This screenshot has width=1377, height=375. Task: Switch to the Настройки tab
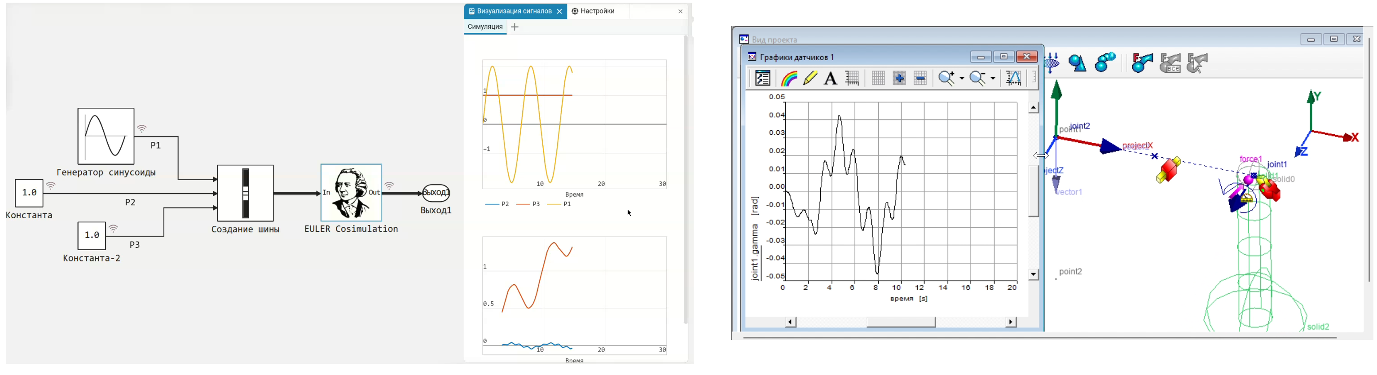[594, 11]
